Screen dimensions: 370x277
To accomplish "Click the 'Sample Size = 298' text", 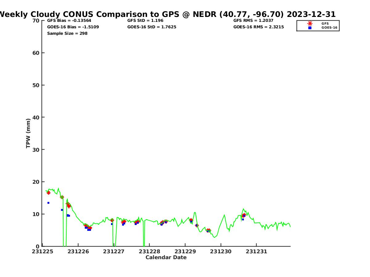I will pos(67,34).
